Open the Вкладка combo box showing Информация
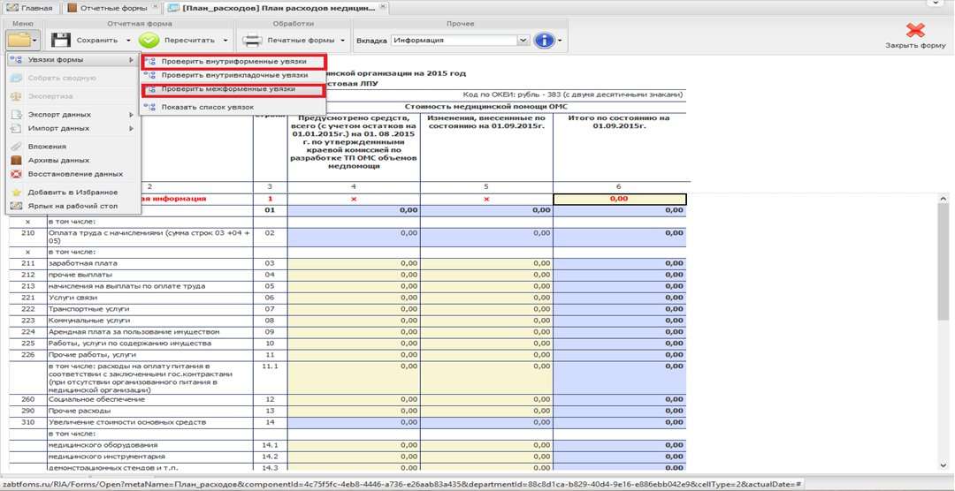 (461, 40)
